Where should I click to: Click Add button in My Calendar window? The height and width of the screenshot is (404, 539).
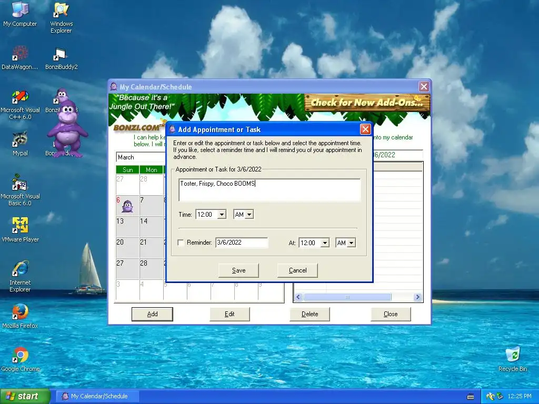(x=152, y=314)
